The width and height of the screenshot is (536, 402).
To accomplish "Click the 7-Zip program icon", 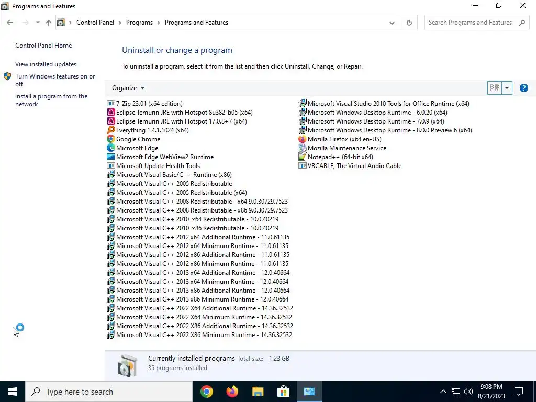I will (x=111, y=103).
